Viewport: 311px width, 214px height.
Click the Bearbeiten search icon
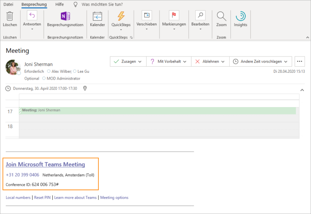click(200, 15)
